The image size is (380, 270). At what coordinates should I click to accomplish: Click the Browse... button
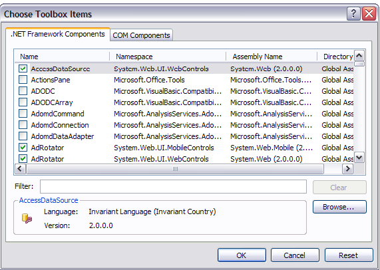[339, 207]
